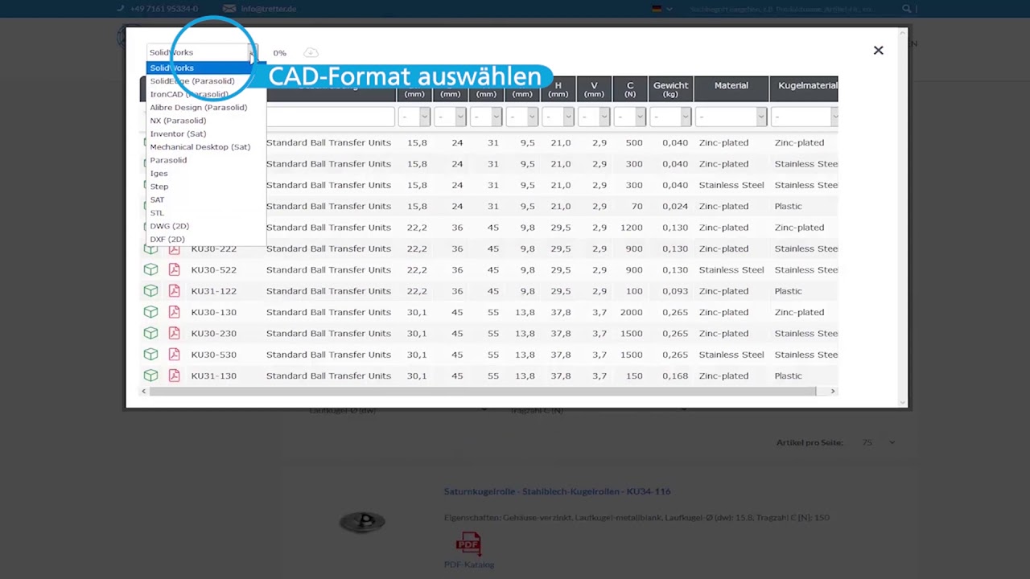Choose Mechanical Desktop (Sat) format
Image resolution: width=1030 pixels, height=579 pixels.
[x=205, y=147]
